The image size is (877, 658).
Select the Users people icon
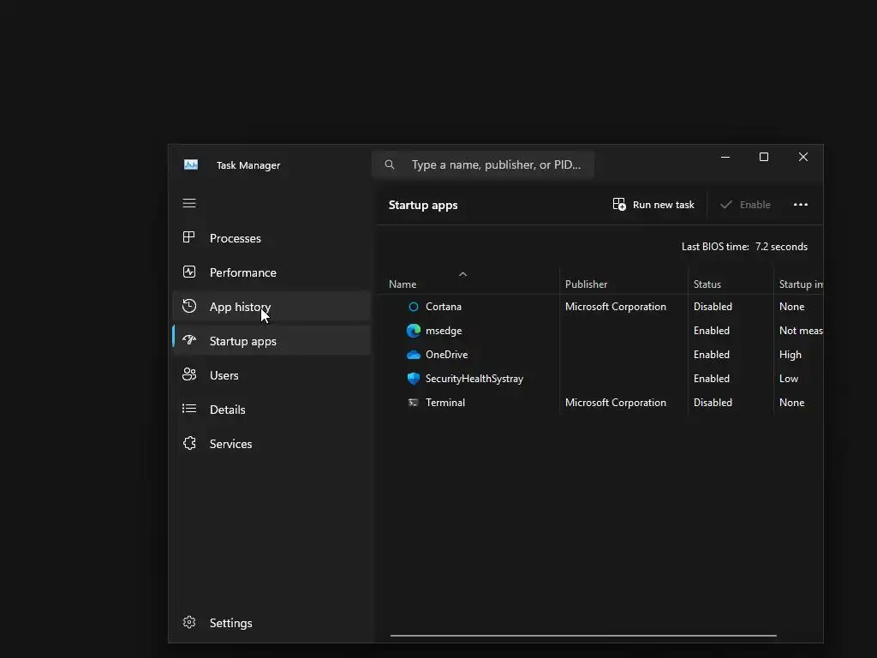pos(189,375)
